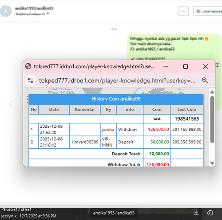Click the popup address bar URL

(117, 81)
